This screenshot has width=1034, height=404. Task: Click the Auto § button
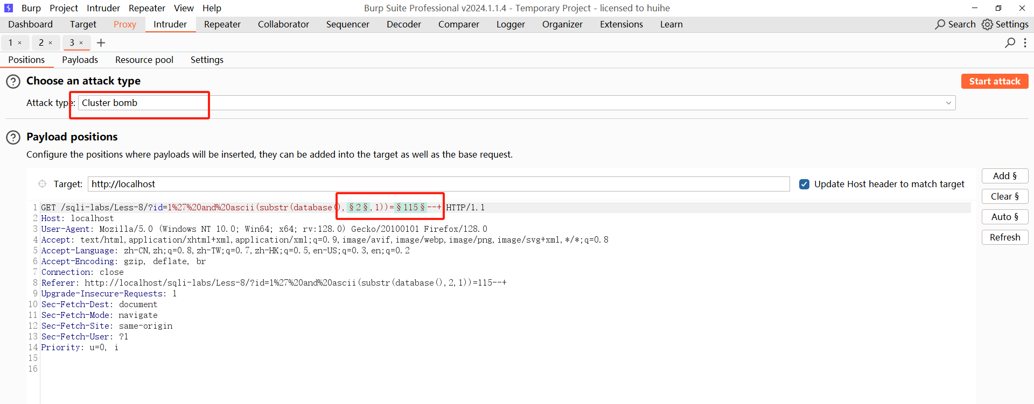(1005, 217)
